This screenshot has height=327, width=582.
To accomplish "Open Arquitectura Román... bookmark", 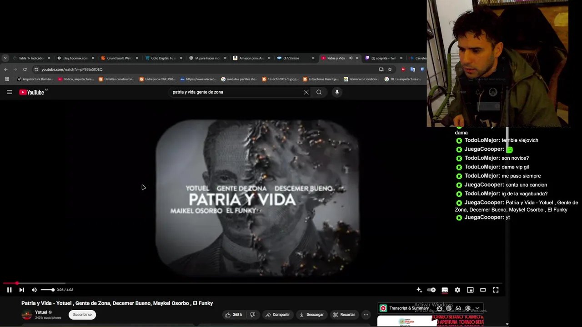I will (35, 79).
